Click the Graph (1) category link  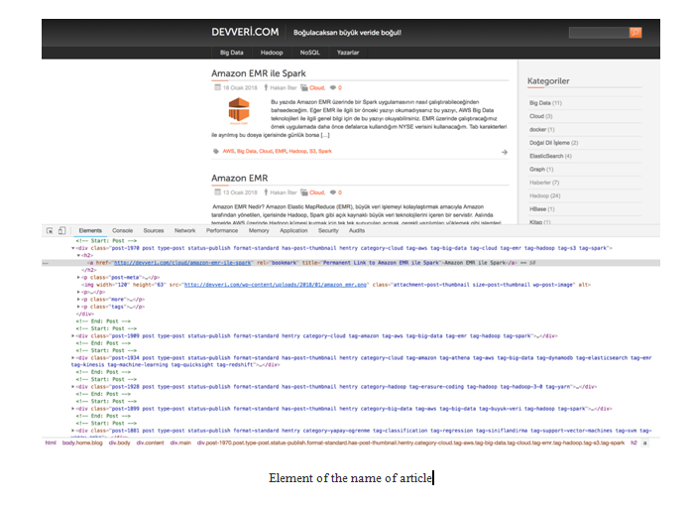541,170
